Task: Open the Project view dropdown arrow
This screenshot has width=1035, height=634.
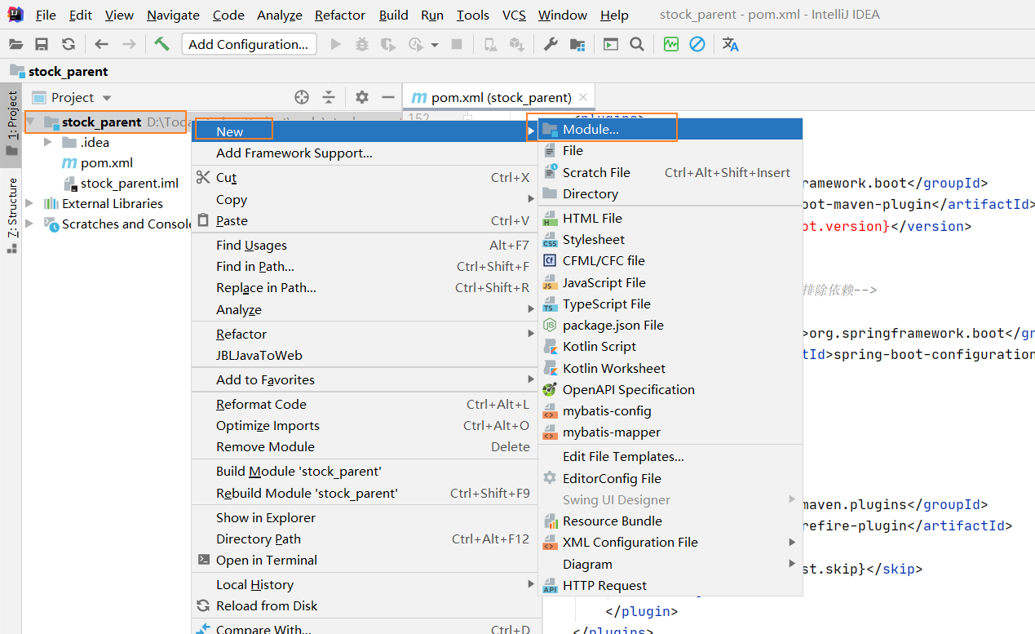Action: [x=107, y=98]
